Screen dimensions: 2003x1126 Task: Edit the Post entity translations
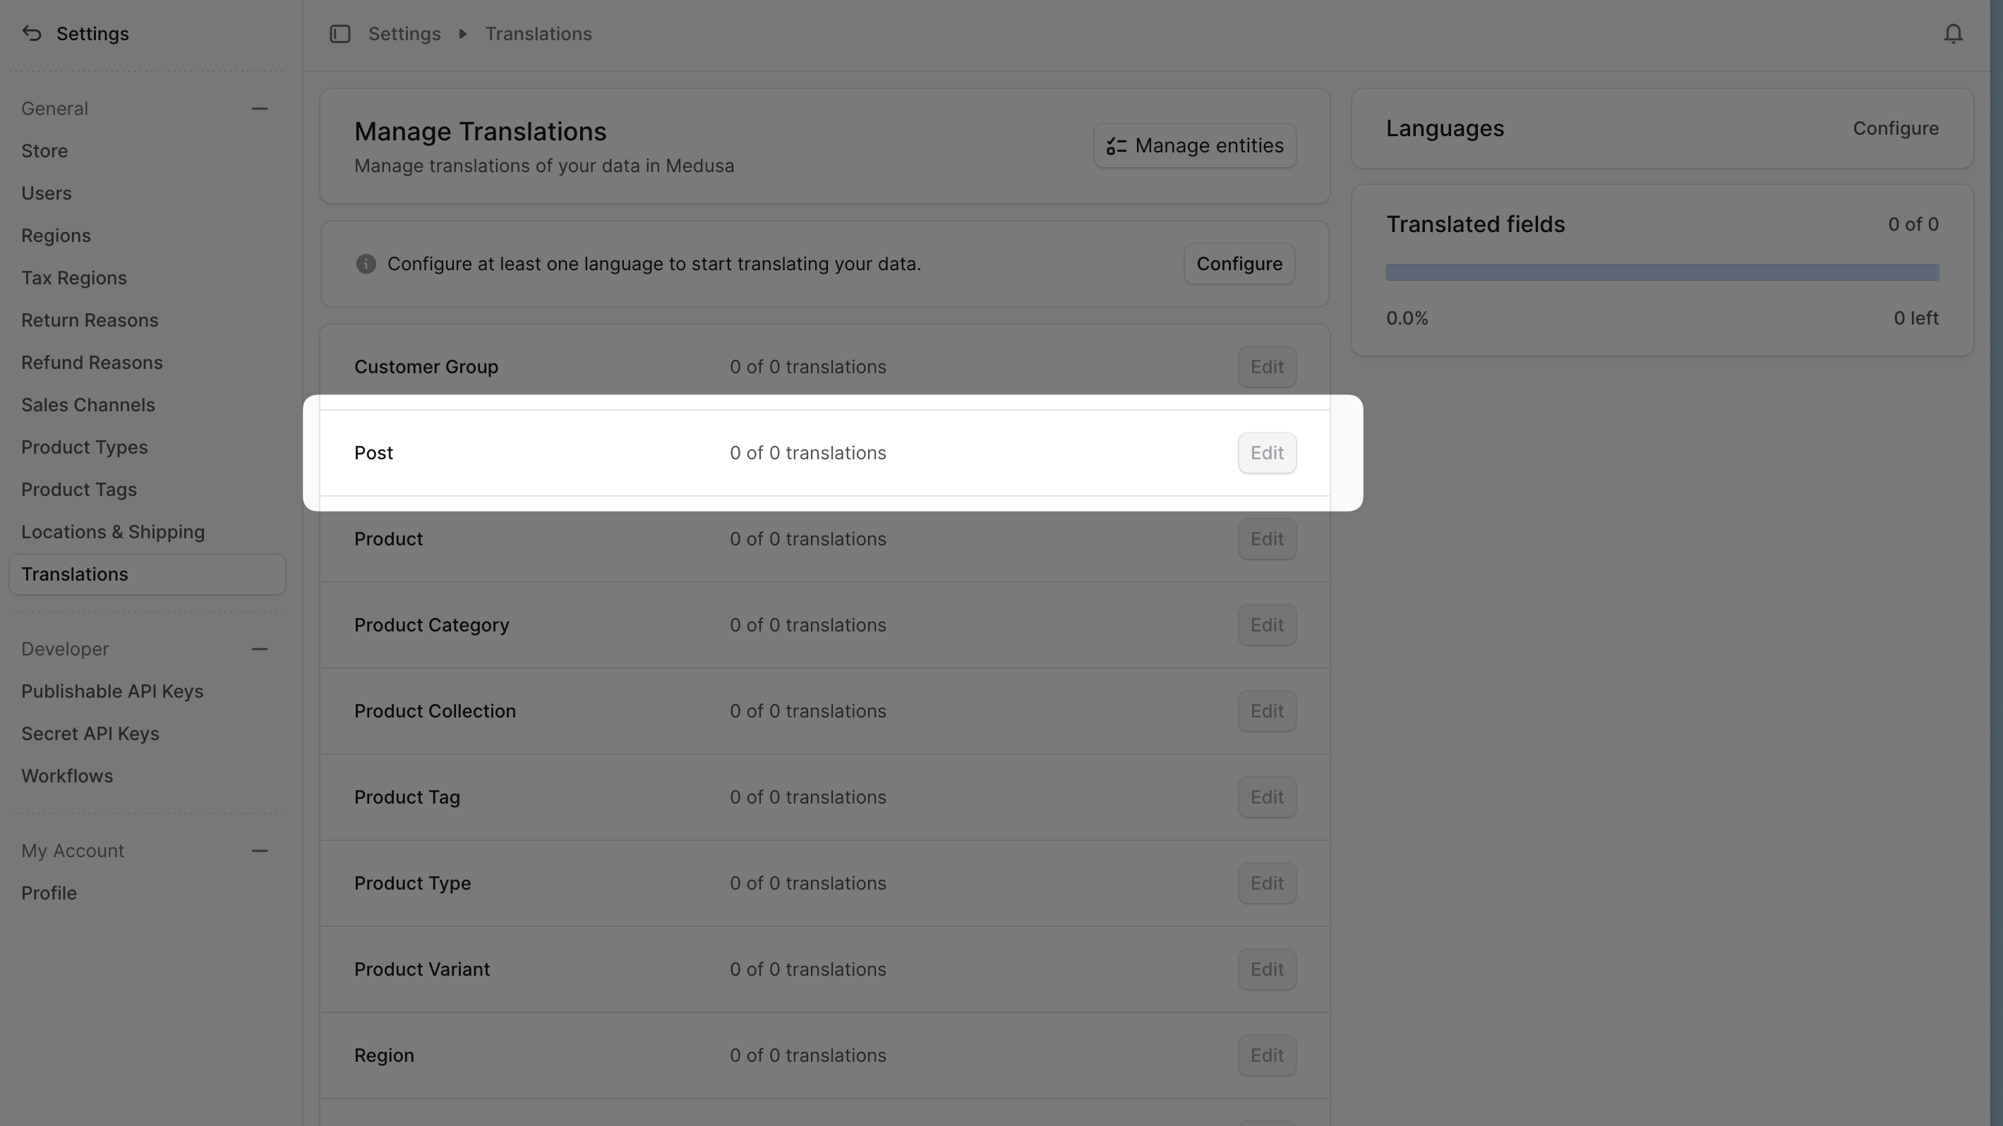point(1267,452)
